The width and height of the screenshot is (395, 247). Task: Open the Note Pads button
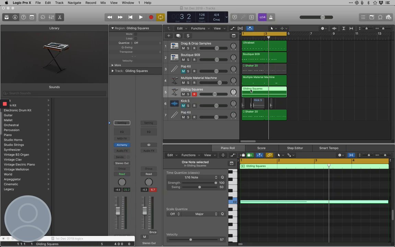click(372, 17)
